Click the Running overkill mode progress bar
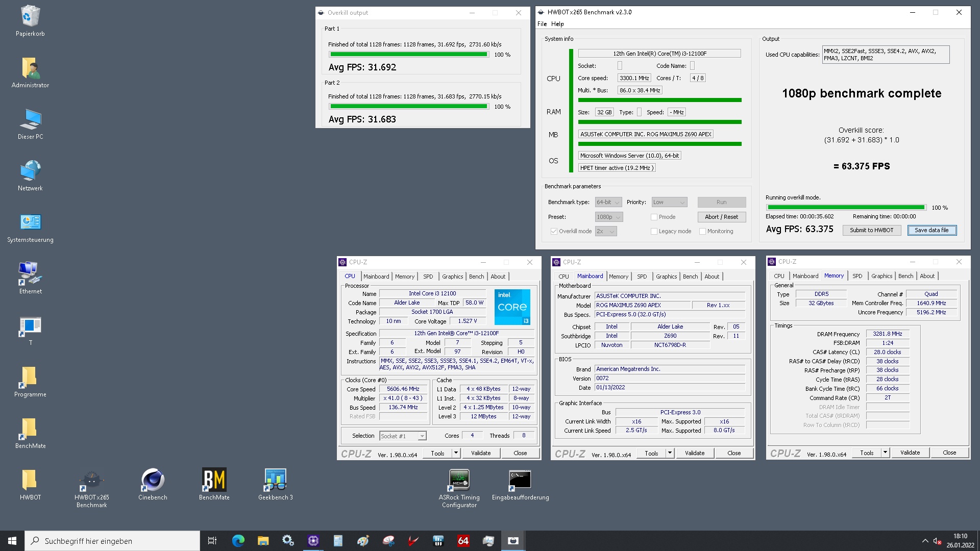The width and height of the screenshot is (980, 551). (846, 207)
